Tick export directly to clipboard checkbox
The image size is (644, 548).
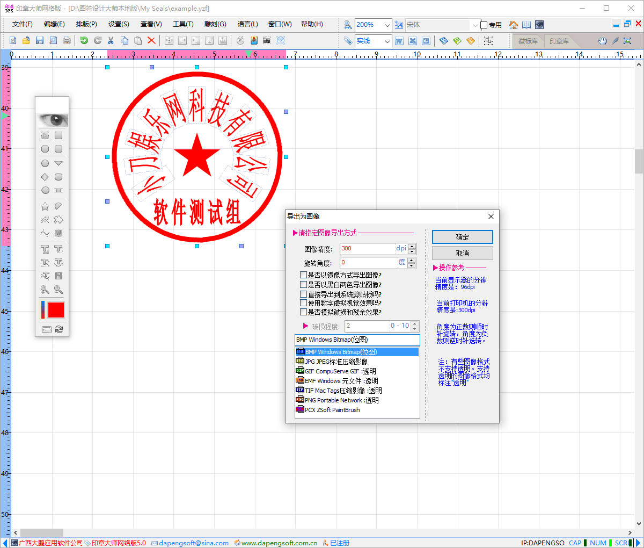(304, 294)
